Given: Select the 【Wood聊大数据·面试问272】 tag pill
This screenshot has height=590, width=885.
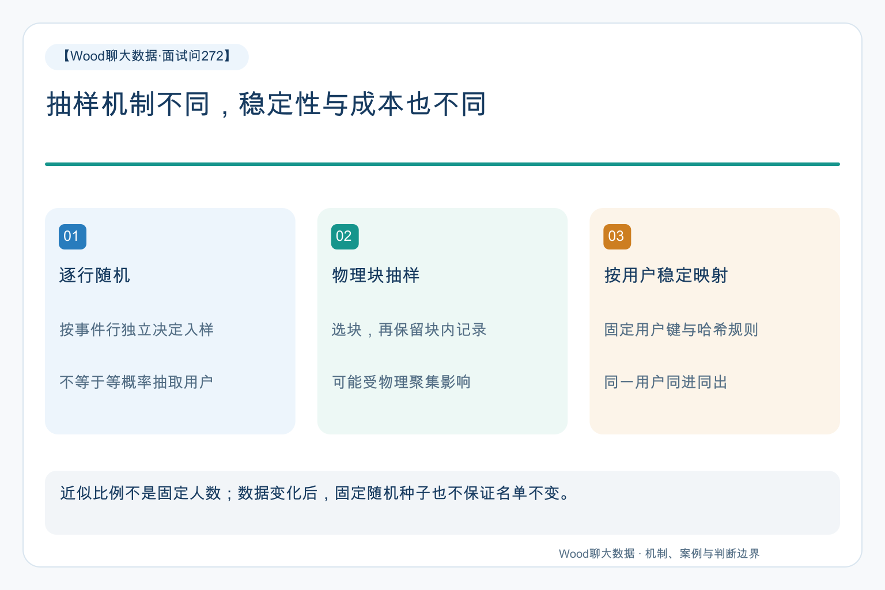Looking at the screenshot, I should point(147,57).
